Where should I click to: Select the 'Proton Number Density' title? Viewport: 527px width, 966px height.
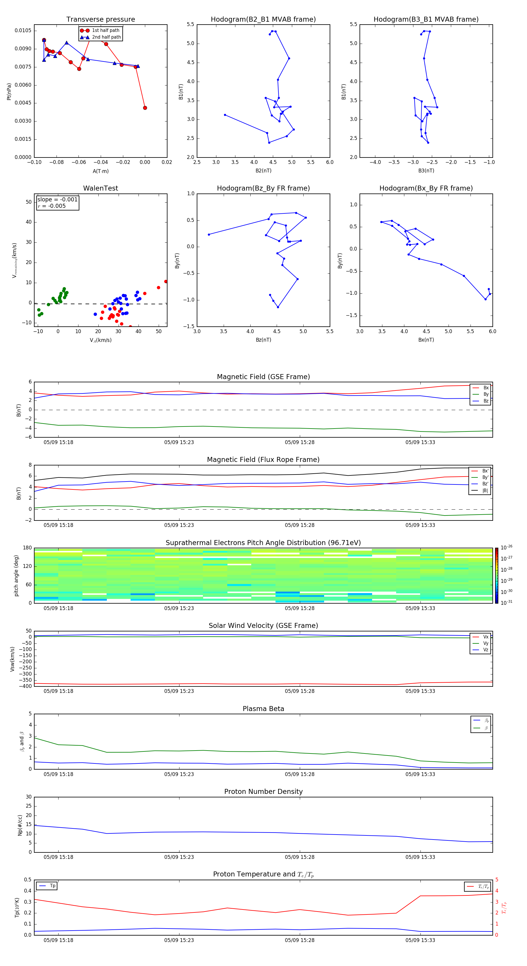tap(263, 792)
